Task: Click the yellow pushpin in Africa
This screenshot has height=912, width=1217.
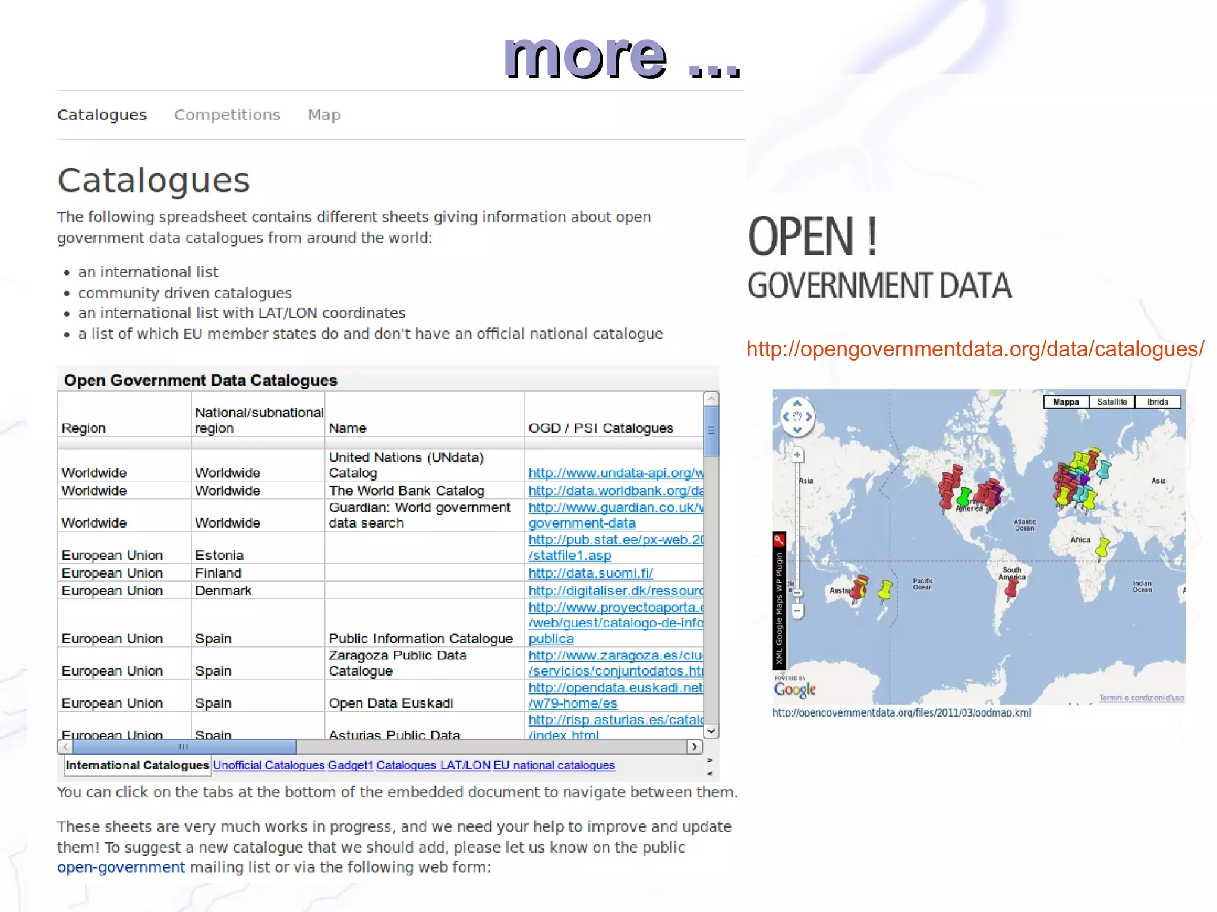Action: 1103,547
